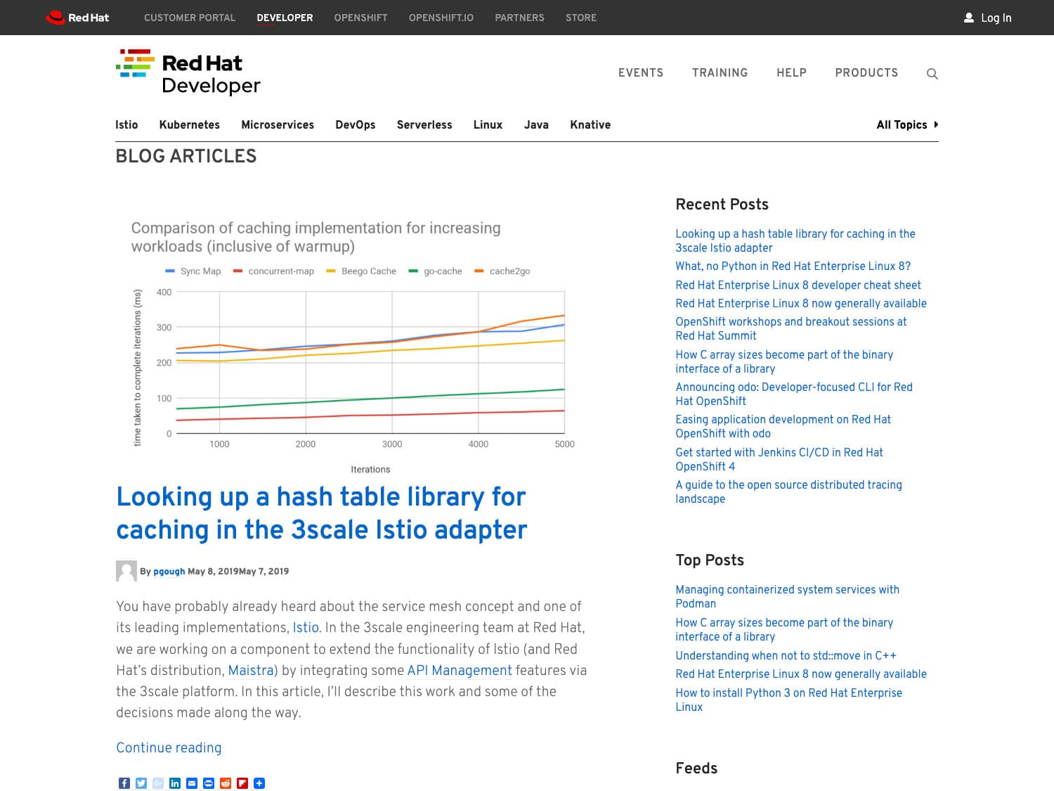Follow the API Management link
The image size is (1054, 791).
(460, 670)
